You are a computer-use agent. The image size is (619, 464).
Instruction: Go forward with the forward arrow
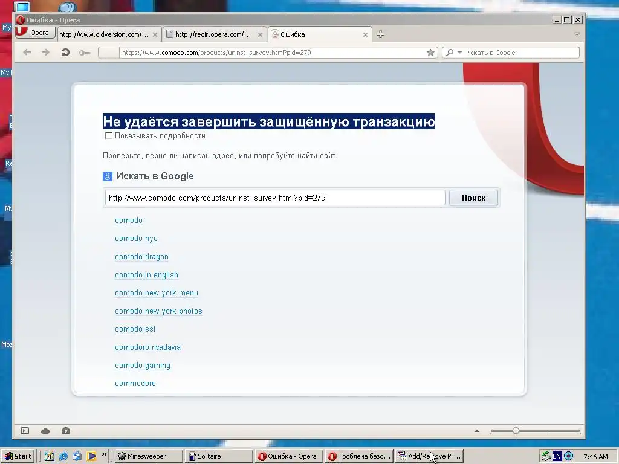pyautogui.click(x=46, y=53)
